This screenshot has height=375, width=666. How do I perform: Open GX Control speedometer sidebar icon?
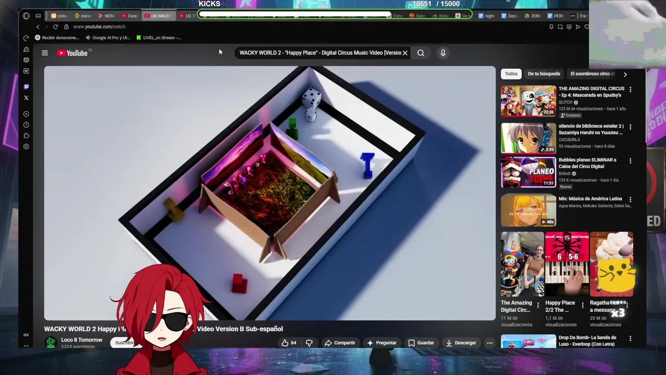tap(26, 38)
